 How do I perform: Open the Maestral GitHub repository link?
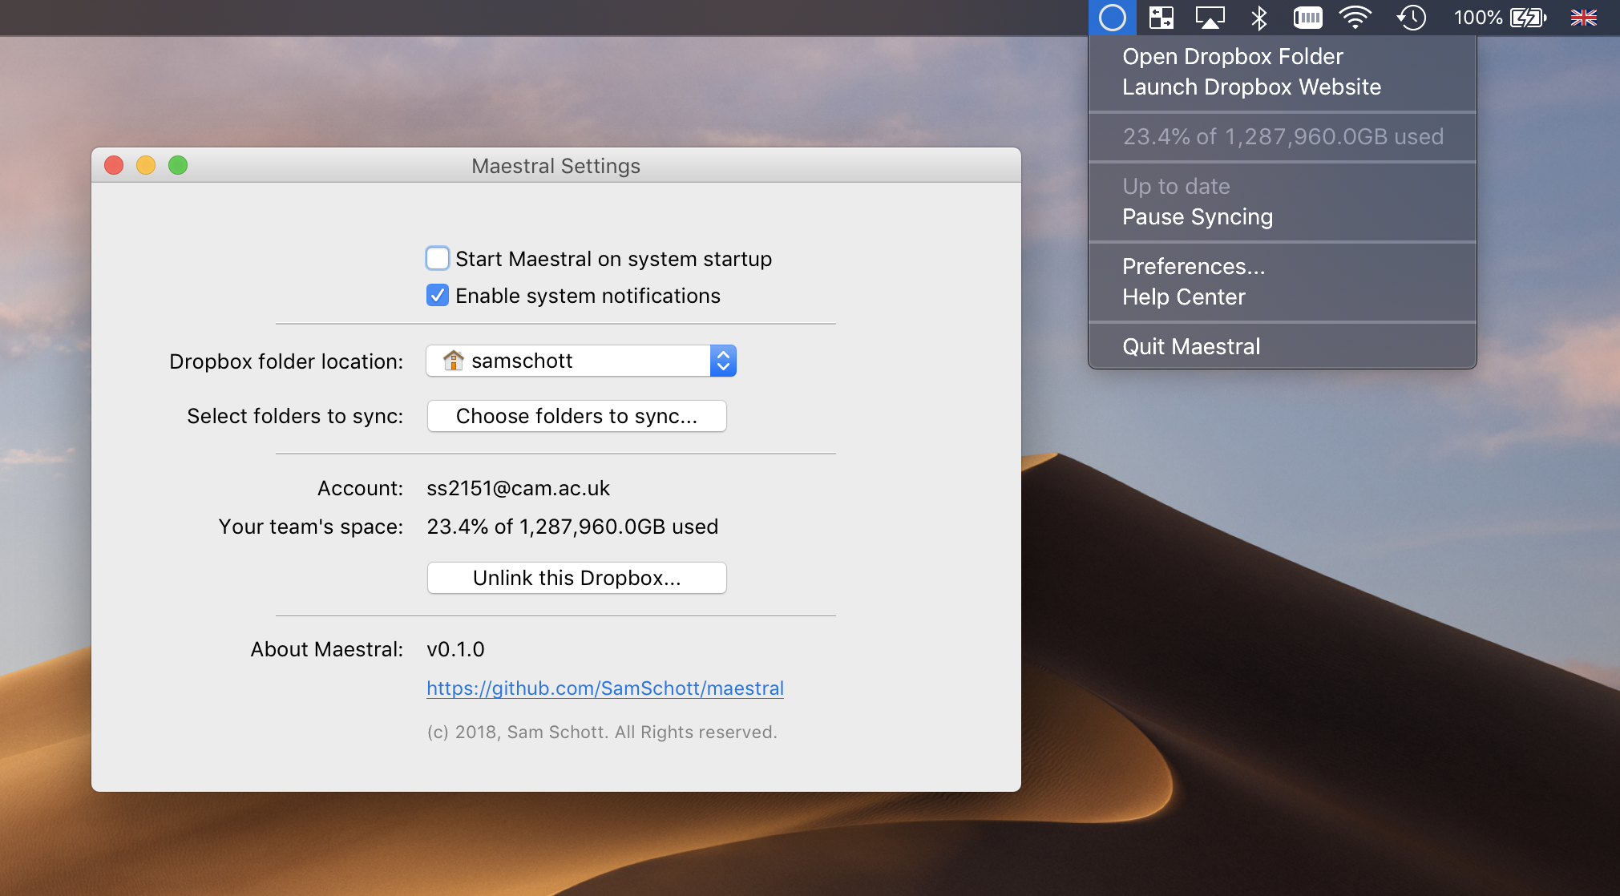[x=606, y=688]
